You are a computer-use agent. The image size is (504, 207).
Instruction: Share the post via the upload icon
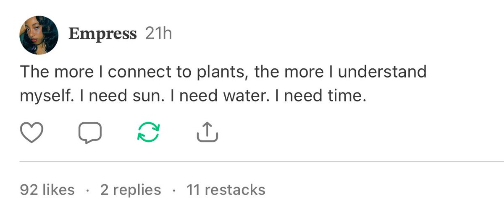207,133
